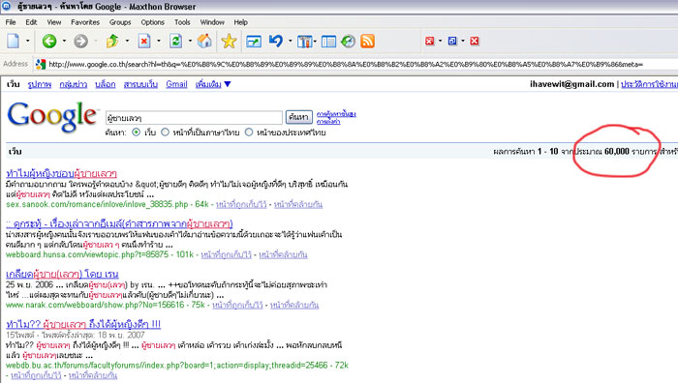Open the search history link beside ihavewit@gmail.com

tap(649, 84)
